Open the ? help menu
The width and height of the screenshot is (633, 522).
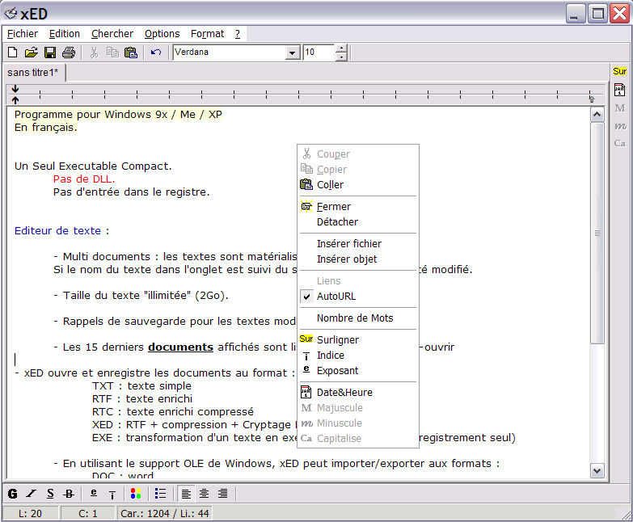[x=238, y=34]
